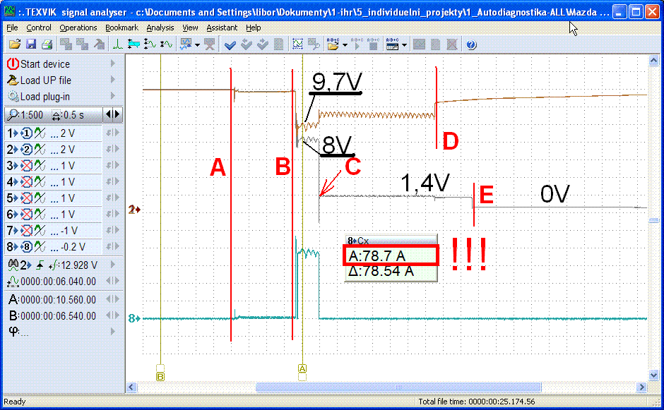Enable disabled channel 5
The width and height of the screenshot is (664, 410).
26,198
